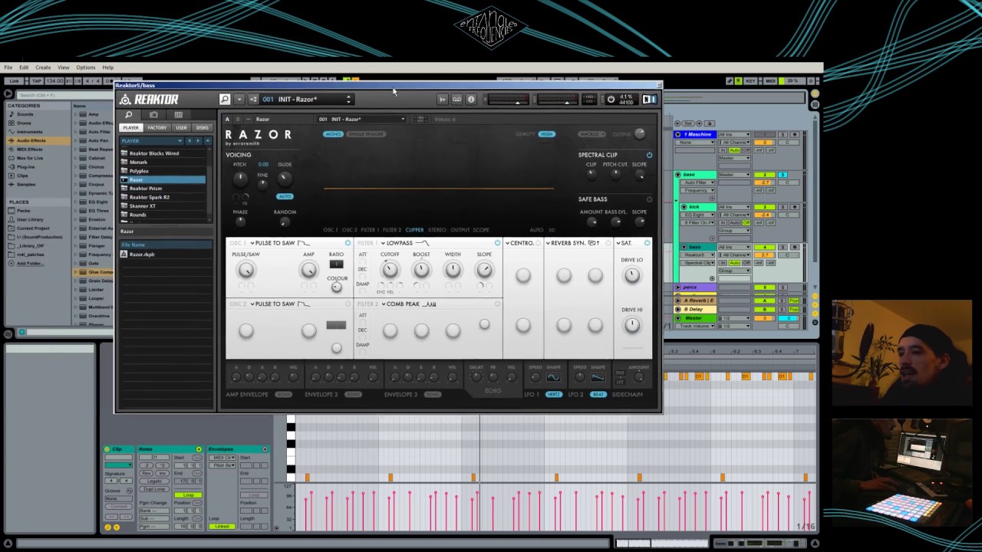Click the TAP tempo button in Ableton

click(35, 80)
